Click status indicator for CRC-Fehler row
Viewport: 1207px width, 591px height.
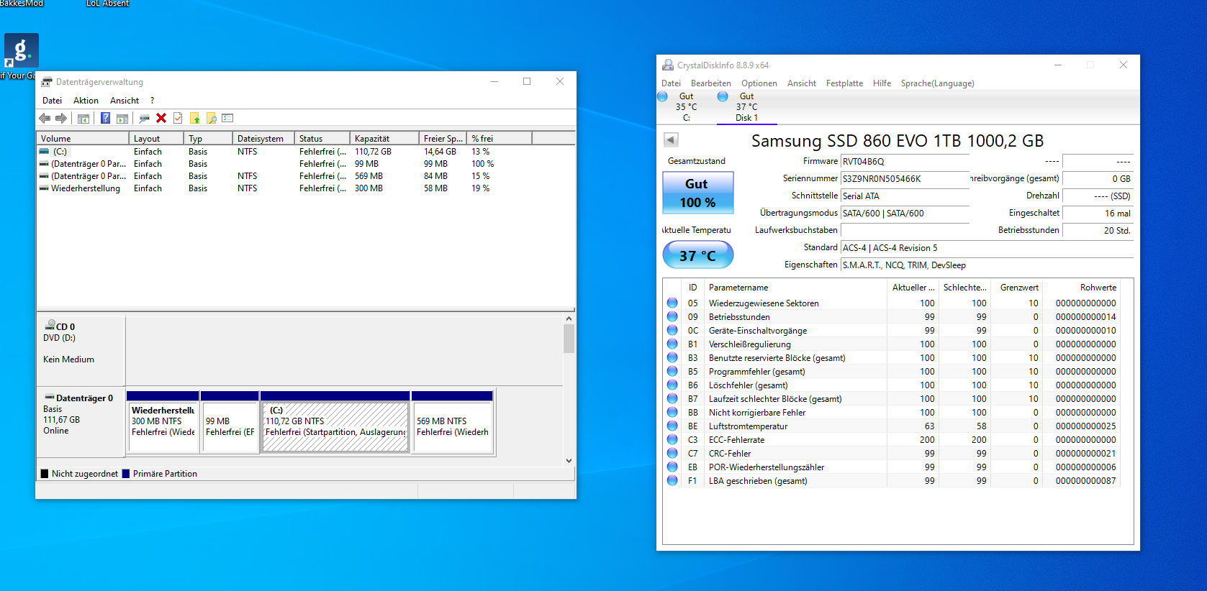tap(672, 453)
